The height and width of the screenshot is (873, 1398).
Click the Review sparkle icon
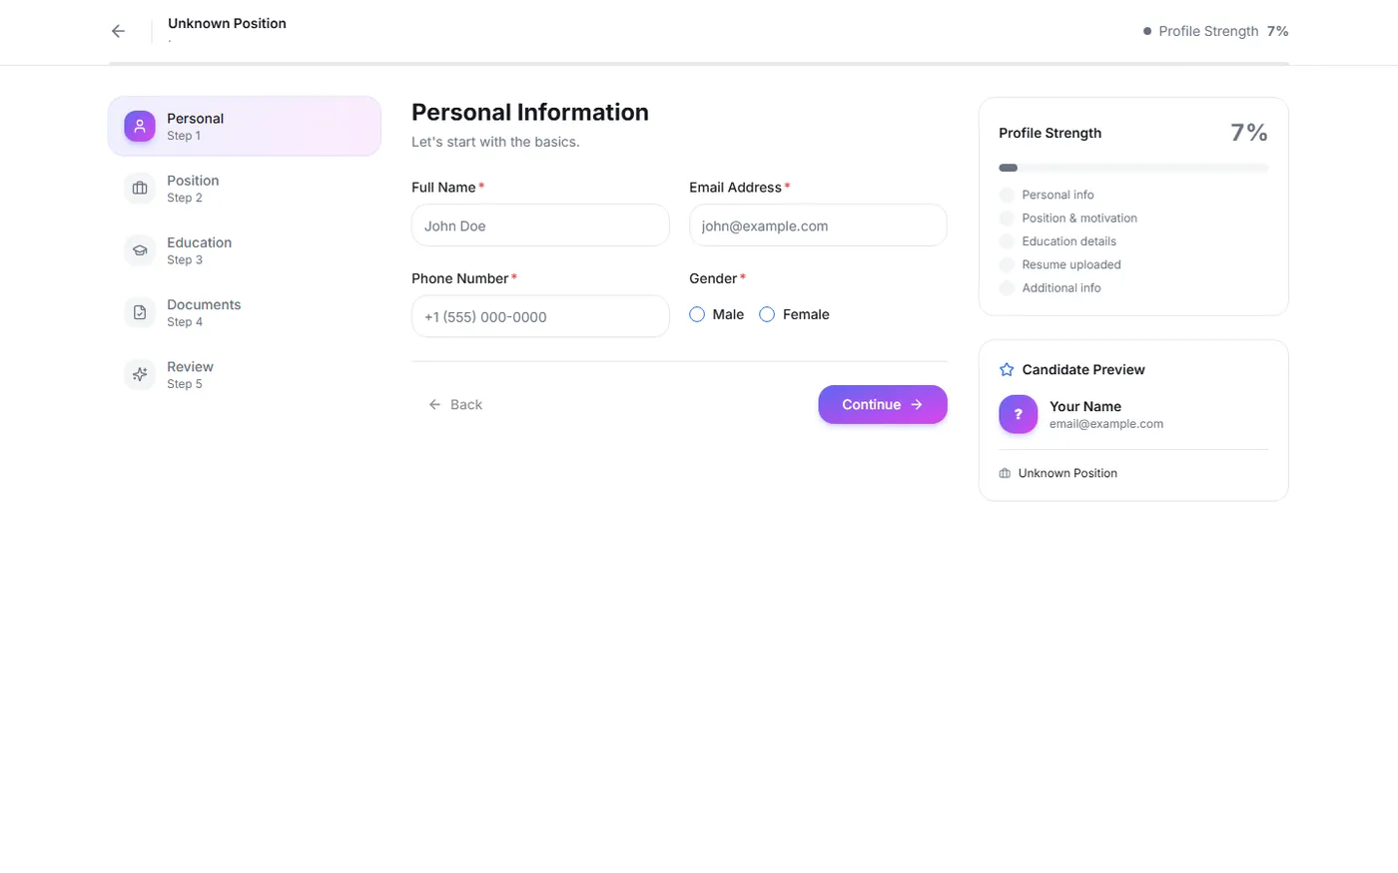pos(140,374)
